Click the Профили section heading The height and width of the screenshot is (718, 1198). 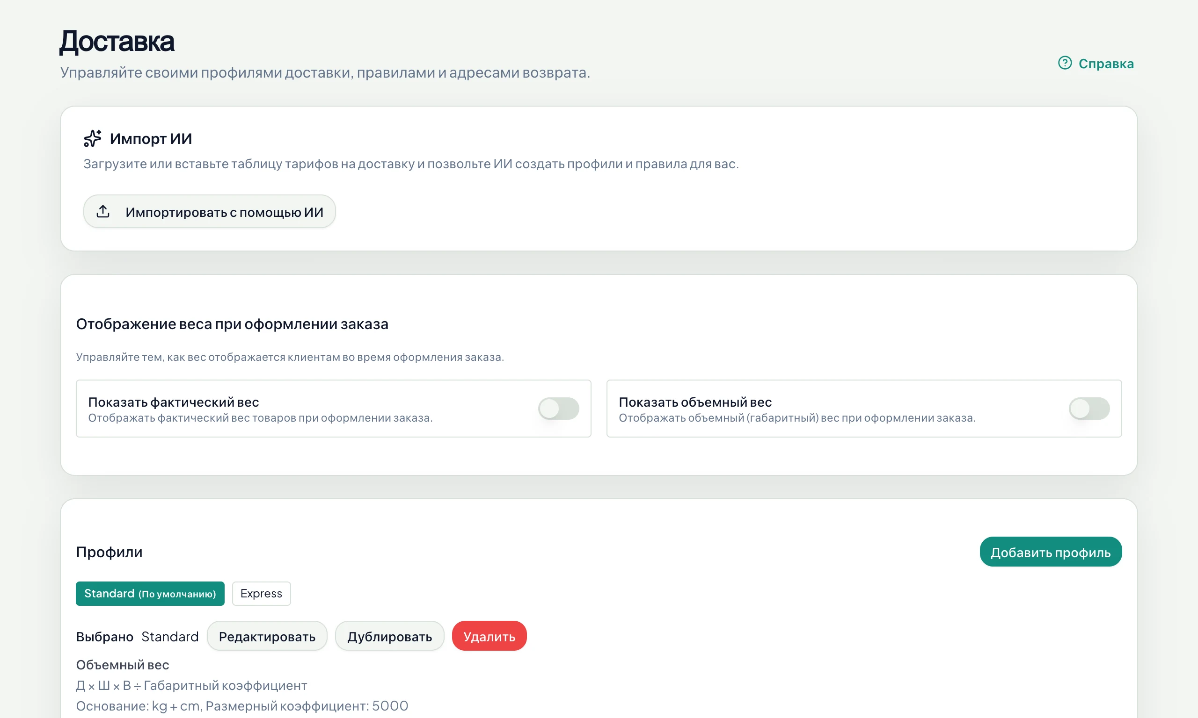[109, 552]
